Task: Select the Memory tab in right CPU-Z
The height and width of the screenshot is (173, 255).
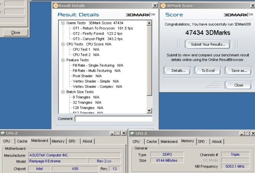Action: [x=188, y=141]
